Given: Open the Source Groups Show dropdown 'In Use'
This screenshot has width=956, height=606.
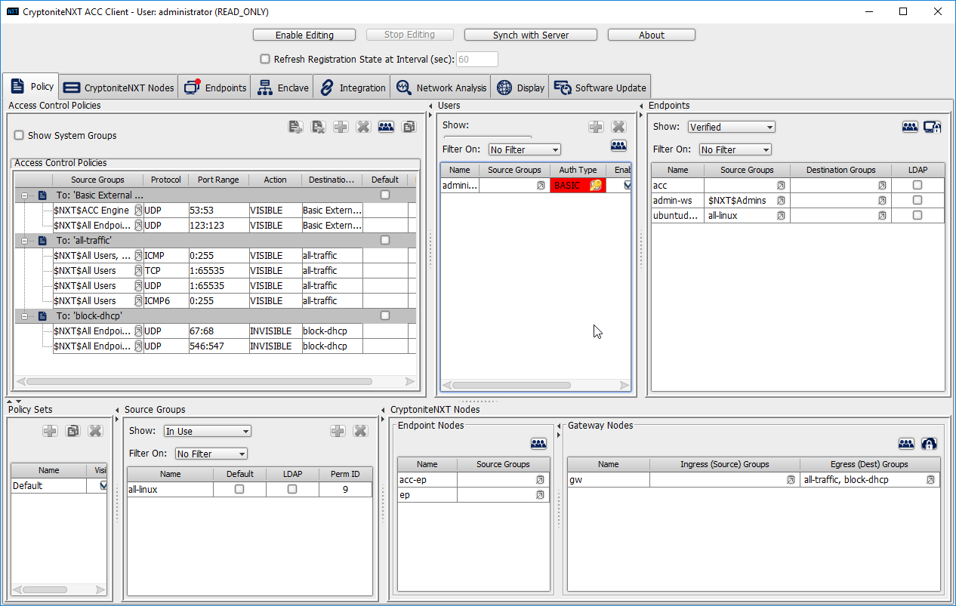Looking at the screenshot, I should (x=207, y=432).
